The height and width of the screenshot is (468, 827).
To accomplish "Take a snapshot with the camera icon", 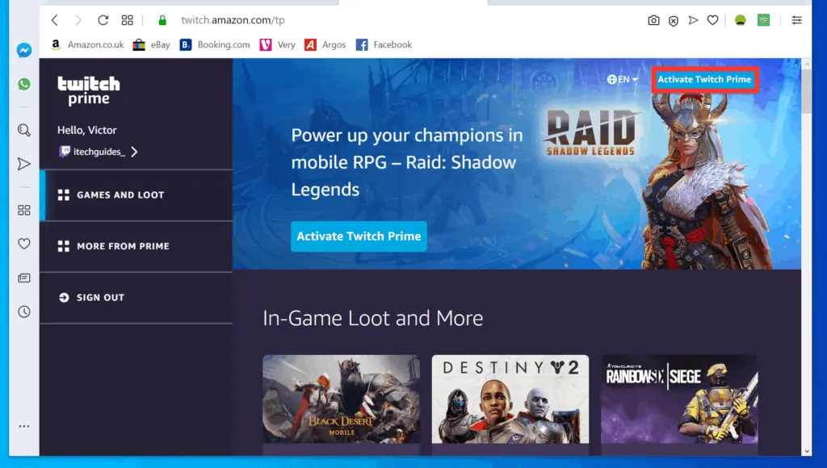I will pyautogui.click(x=653, y=20).
